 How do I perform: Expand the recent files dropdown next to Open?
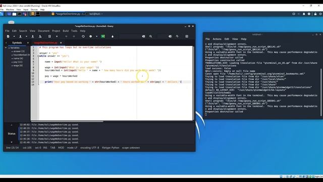(x=26, y=36)
